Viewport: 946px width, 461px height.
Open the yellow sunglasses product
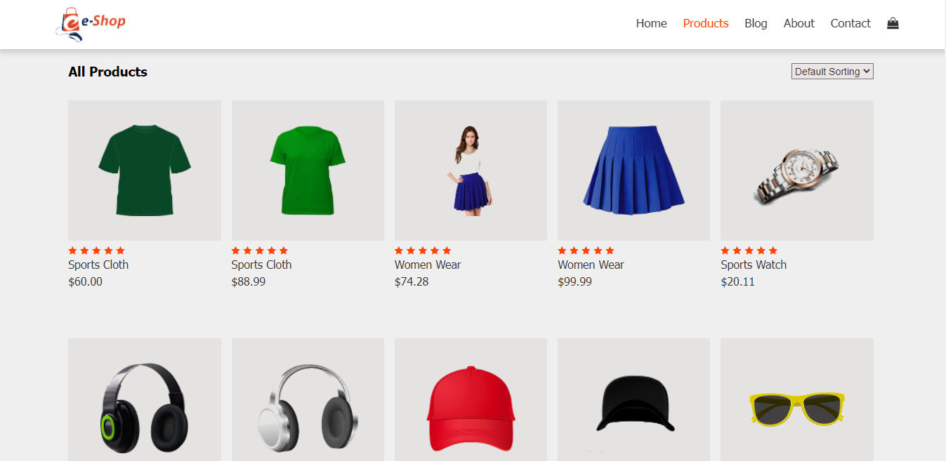tap(796, 407)
